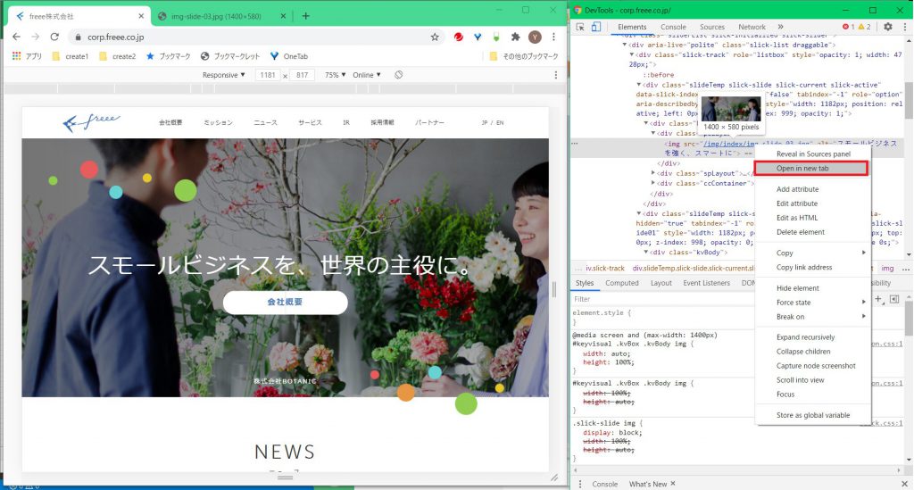Click the yellow warning count indicator
Viewport: 914px width, 490px height.
coord(864,27)
